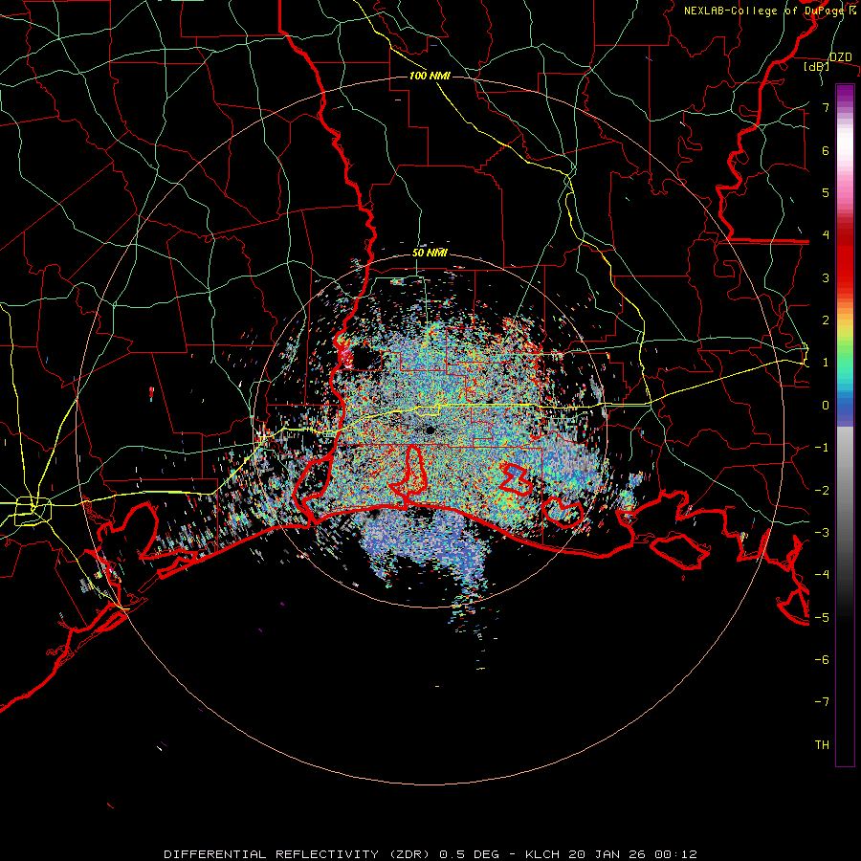Click the "0" value on the color scale
Viewport: 861px width, 861px height.
pos(826,406)
